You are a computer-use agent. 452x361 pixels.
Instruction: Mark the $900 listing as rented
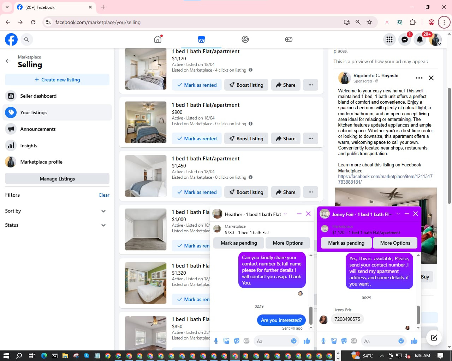(197, 139)
